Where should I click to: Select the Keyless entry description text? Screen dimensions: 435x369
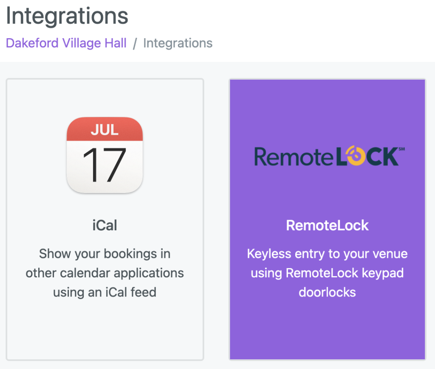(328, 273)
